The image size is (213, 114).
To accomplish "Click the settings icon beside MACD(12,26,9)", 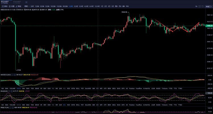I will tap(12, 75).
